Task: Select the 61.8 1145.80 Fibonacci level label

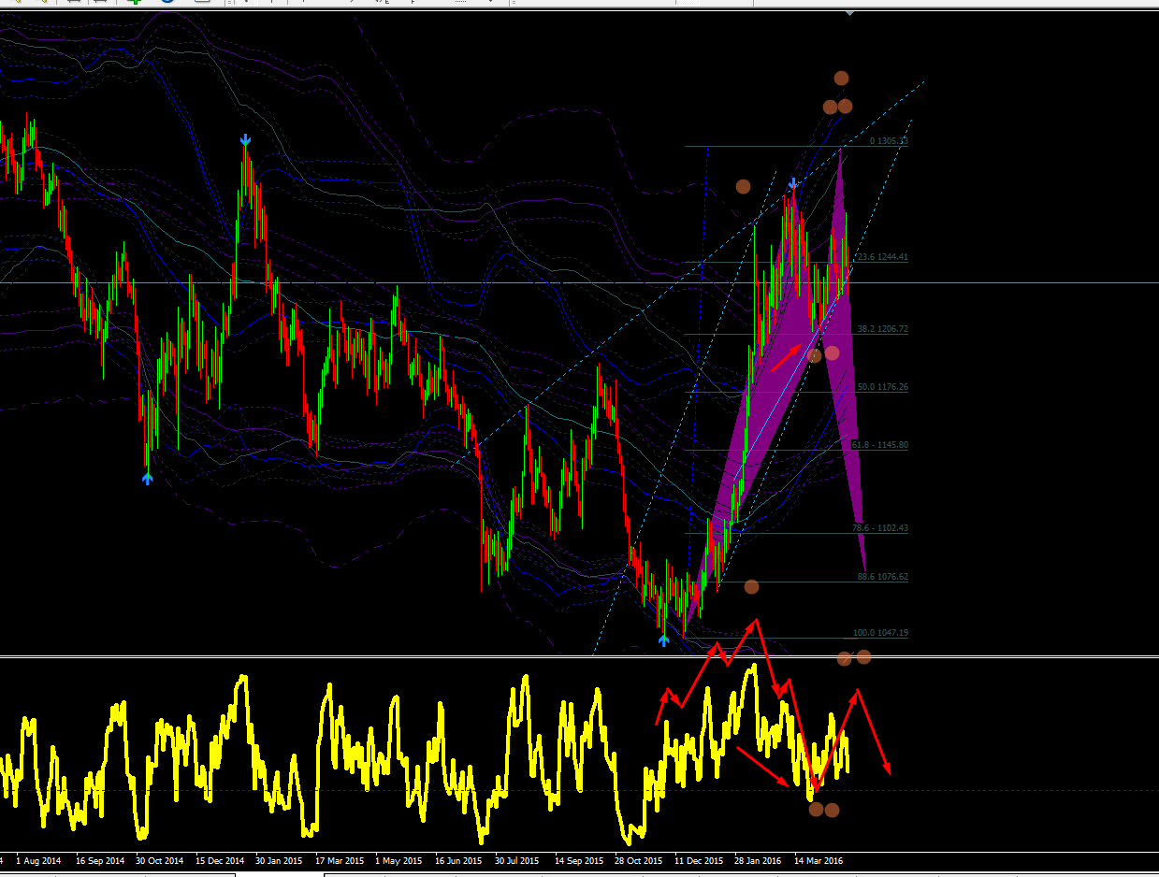Action: [x=880, y=445]
